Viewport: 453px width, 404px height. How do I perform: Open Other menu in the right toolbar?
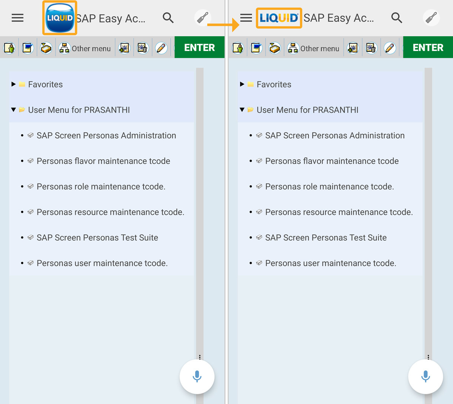(314, 48)
